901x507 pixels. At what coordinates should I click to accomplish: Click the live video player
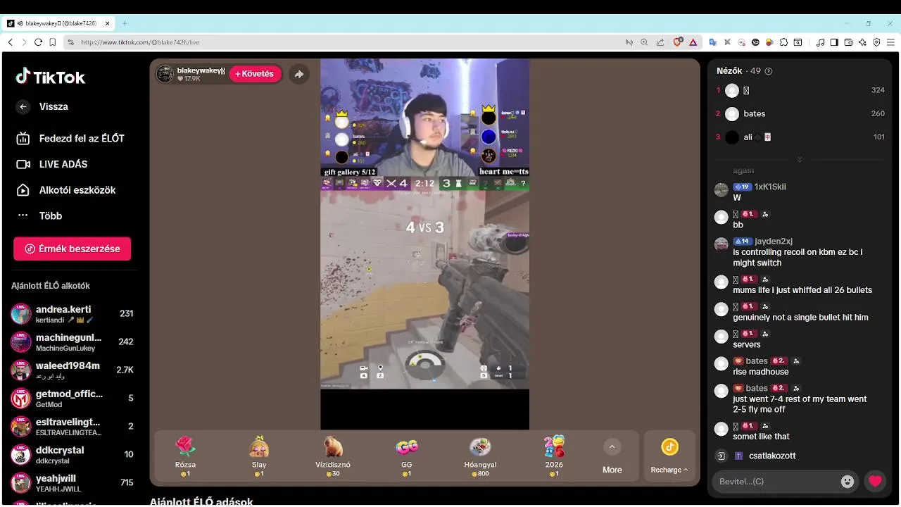[424, 244]
